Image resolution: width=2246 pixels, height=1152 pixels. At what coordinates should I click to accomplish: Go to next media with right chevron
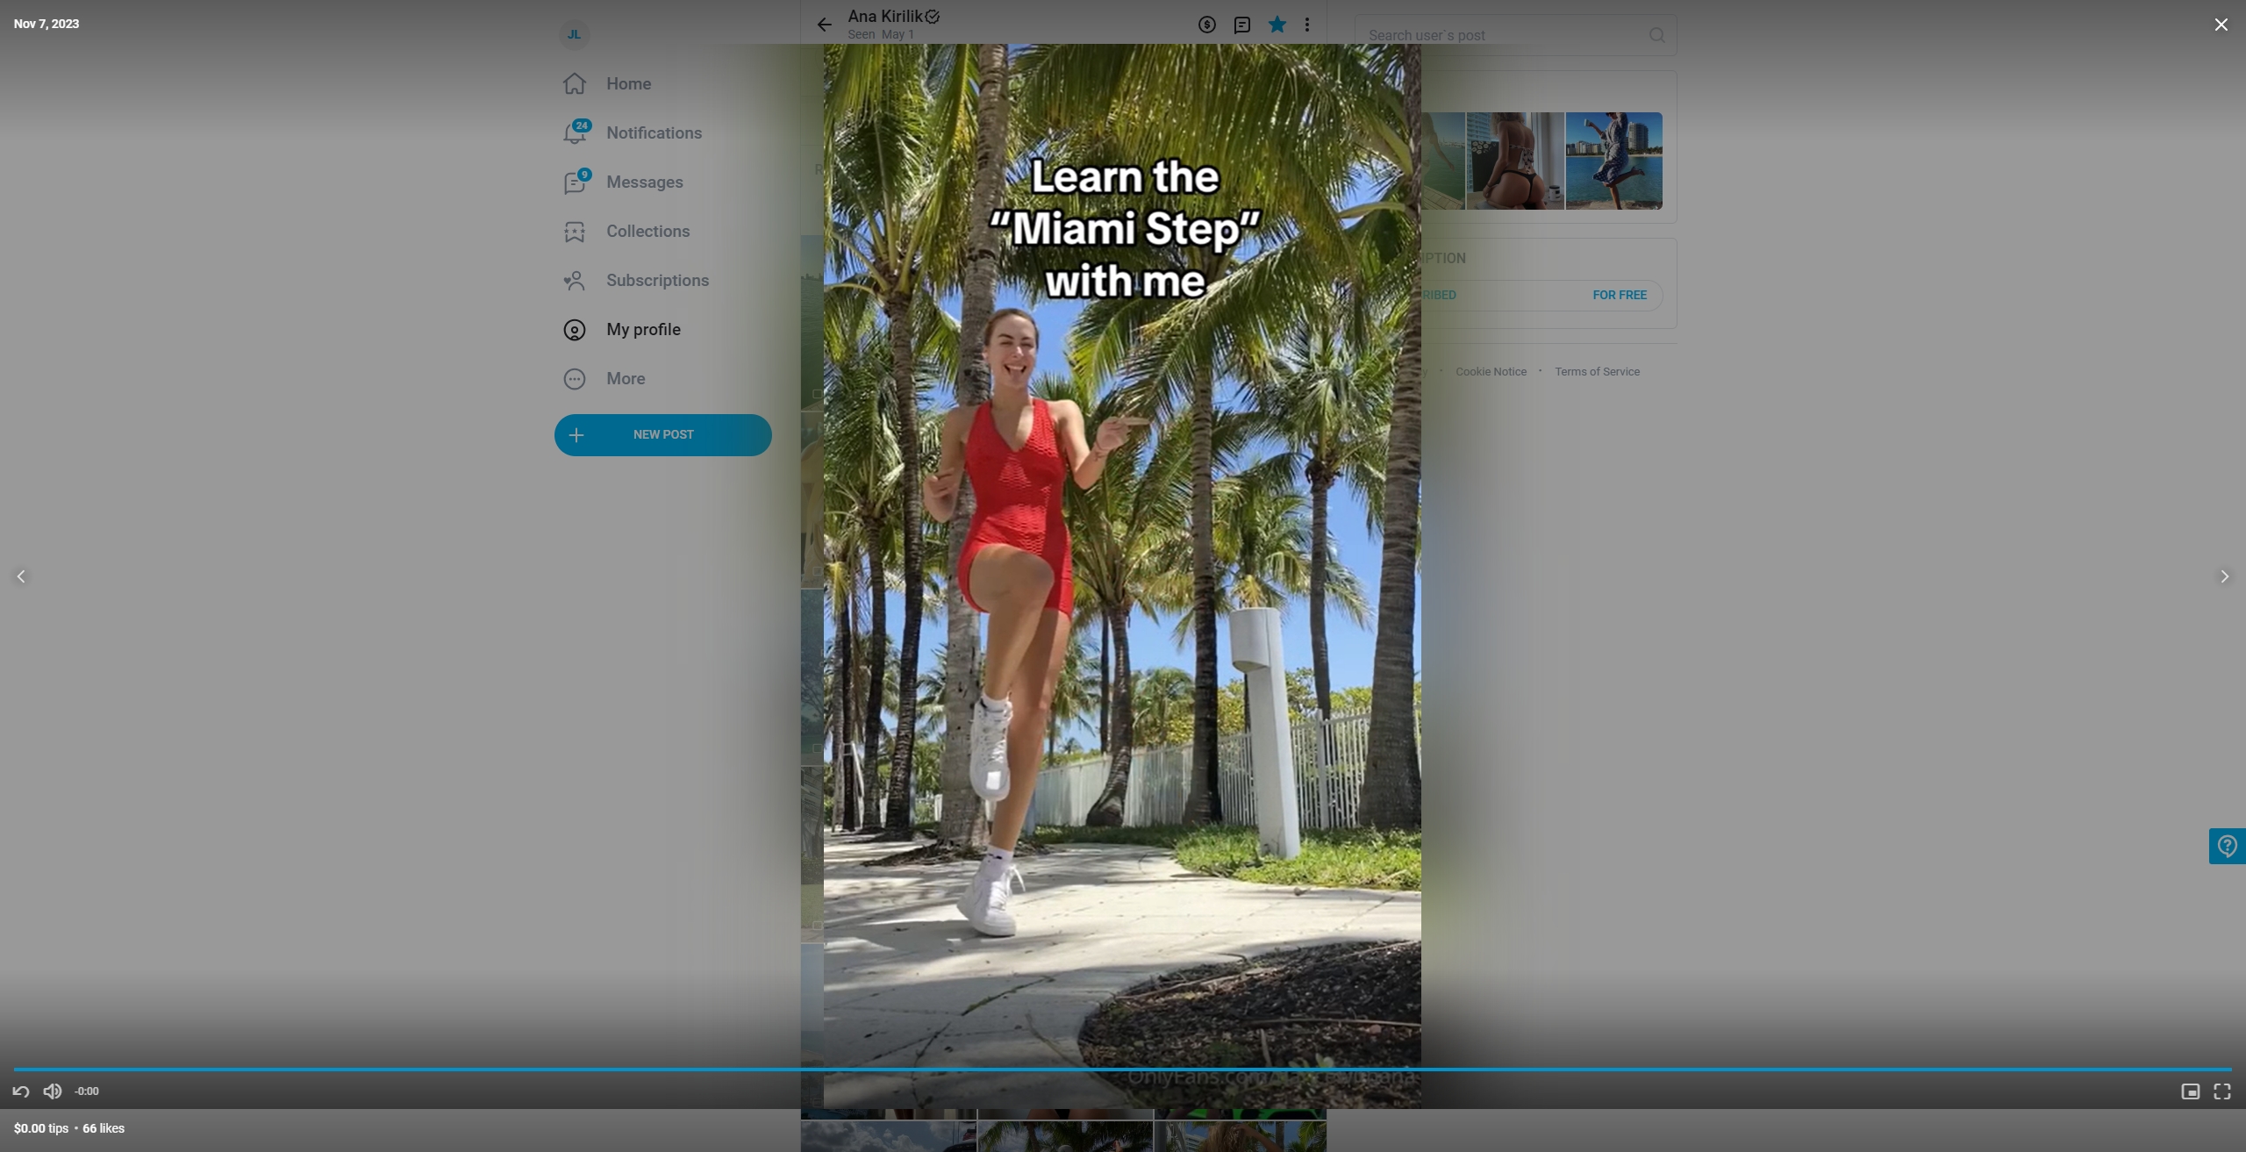pyautogui.click(x=2224, y=576)
